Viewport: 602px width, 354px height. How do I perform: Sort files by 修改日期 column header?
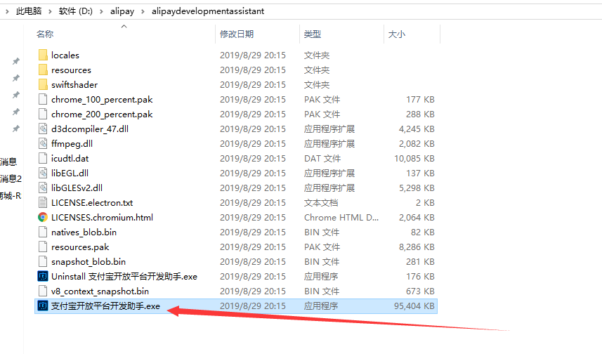[x=237, y=34]
